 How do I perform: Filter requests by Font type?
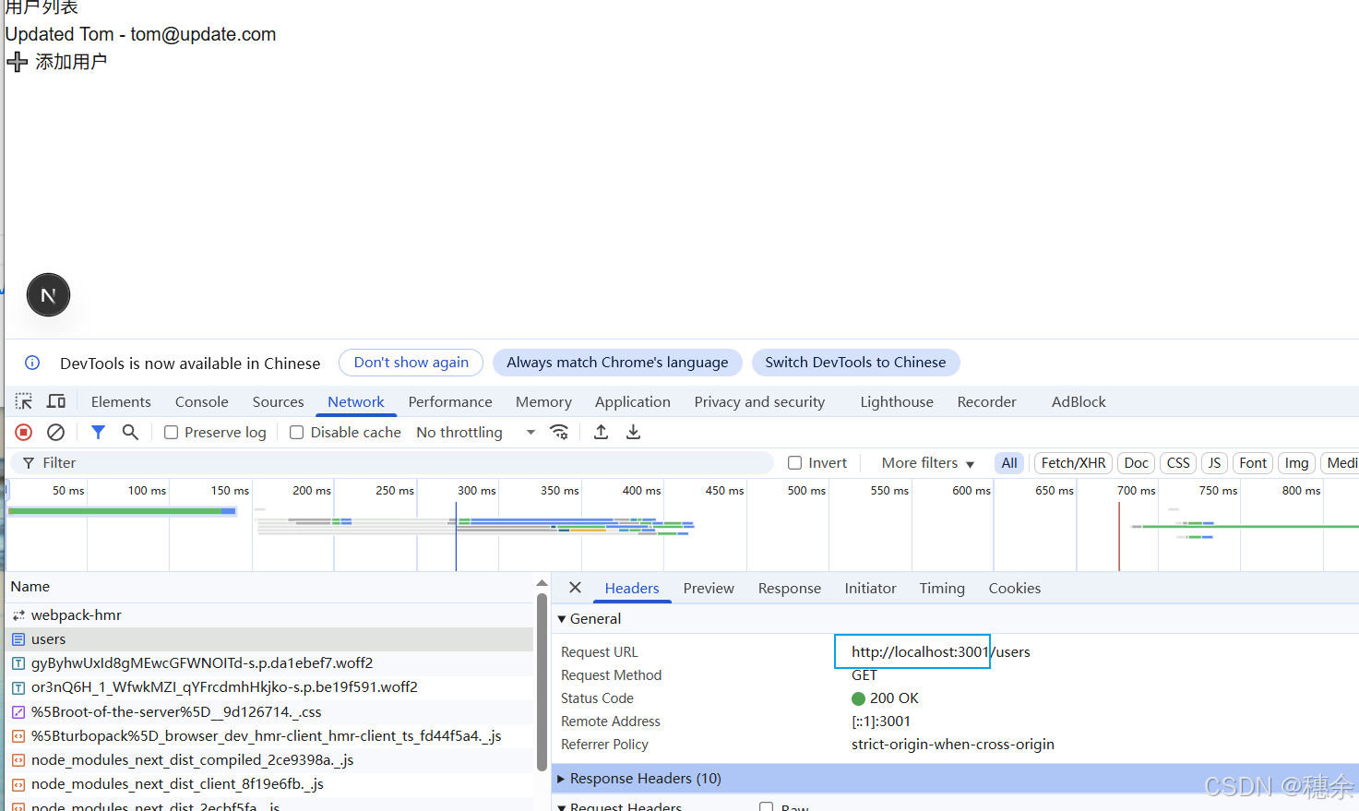tap(1253, 462)
